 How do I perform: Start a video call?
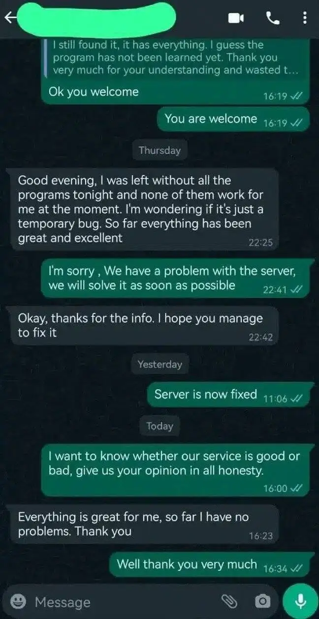pyautogui.click(x=236, y=18)
